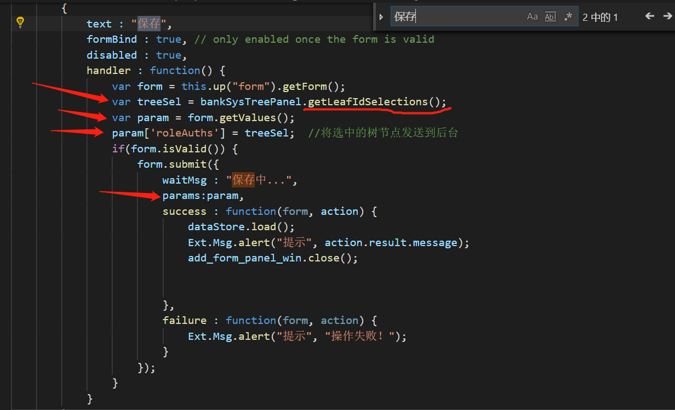Toggle whole word matching in find widget
This screenshot has height=410, width=675.
[x=550, y=16]
